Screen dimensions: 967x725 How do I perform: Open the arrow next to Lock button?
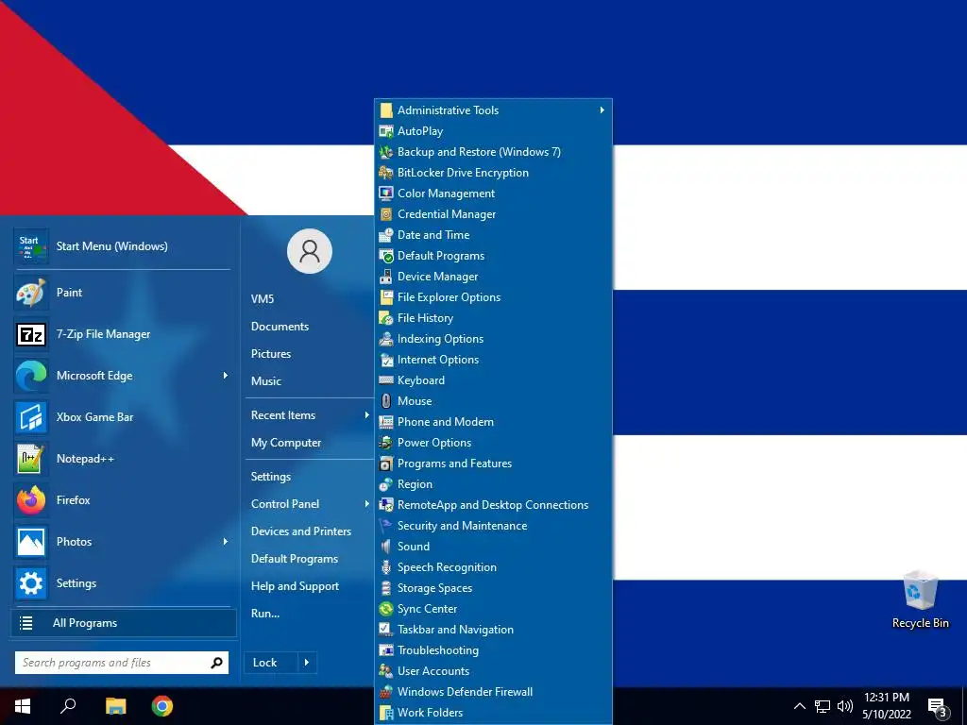pyautogui.click(x=307, y=663)
